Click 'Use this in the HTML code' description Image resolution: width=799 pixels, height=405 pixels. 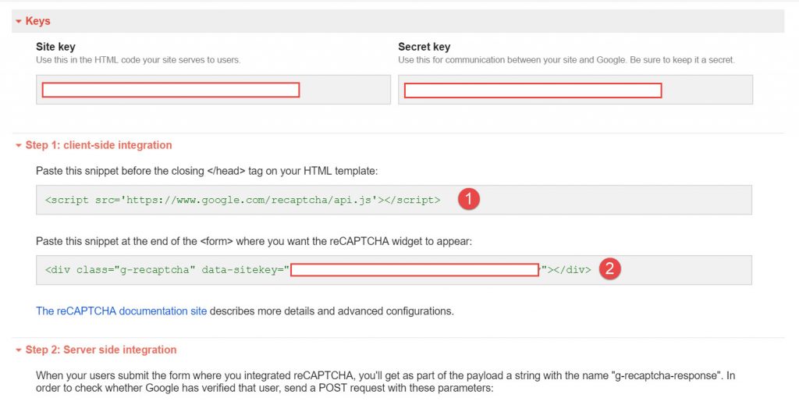(x=138, y=60)
